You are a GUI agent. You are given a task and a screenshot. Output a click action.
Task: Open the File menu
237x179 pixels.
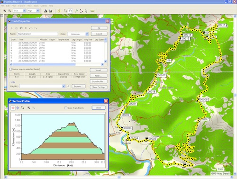tap(2, 6)
